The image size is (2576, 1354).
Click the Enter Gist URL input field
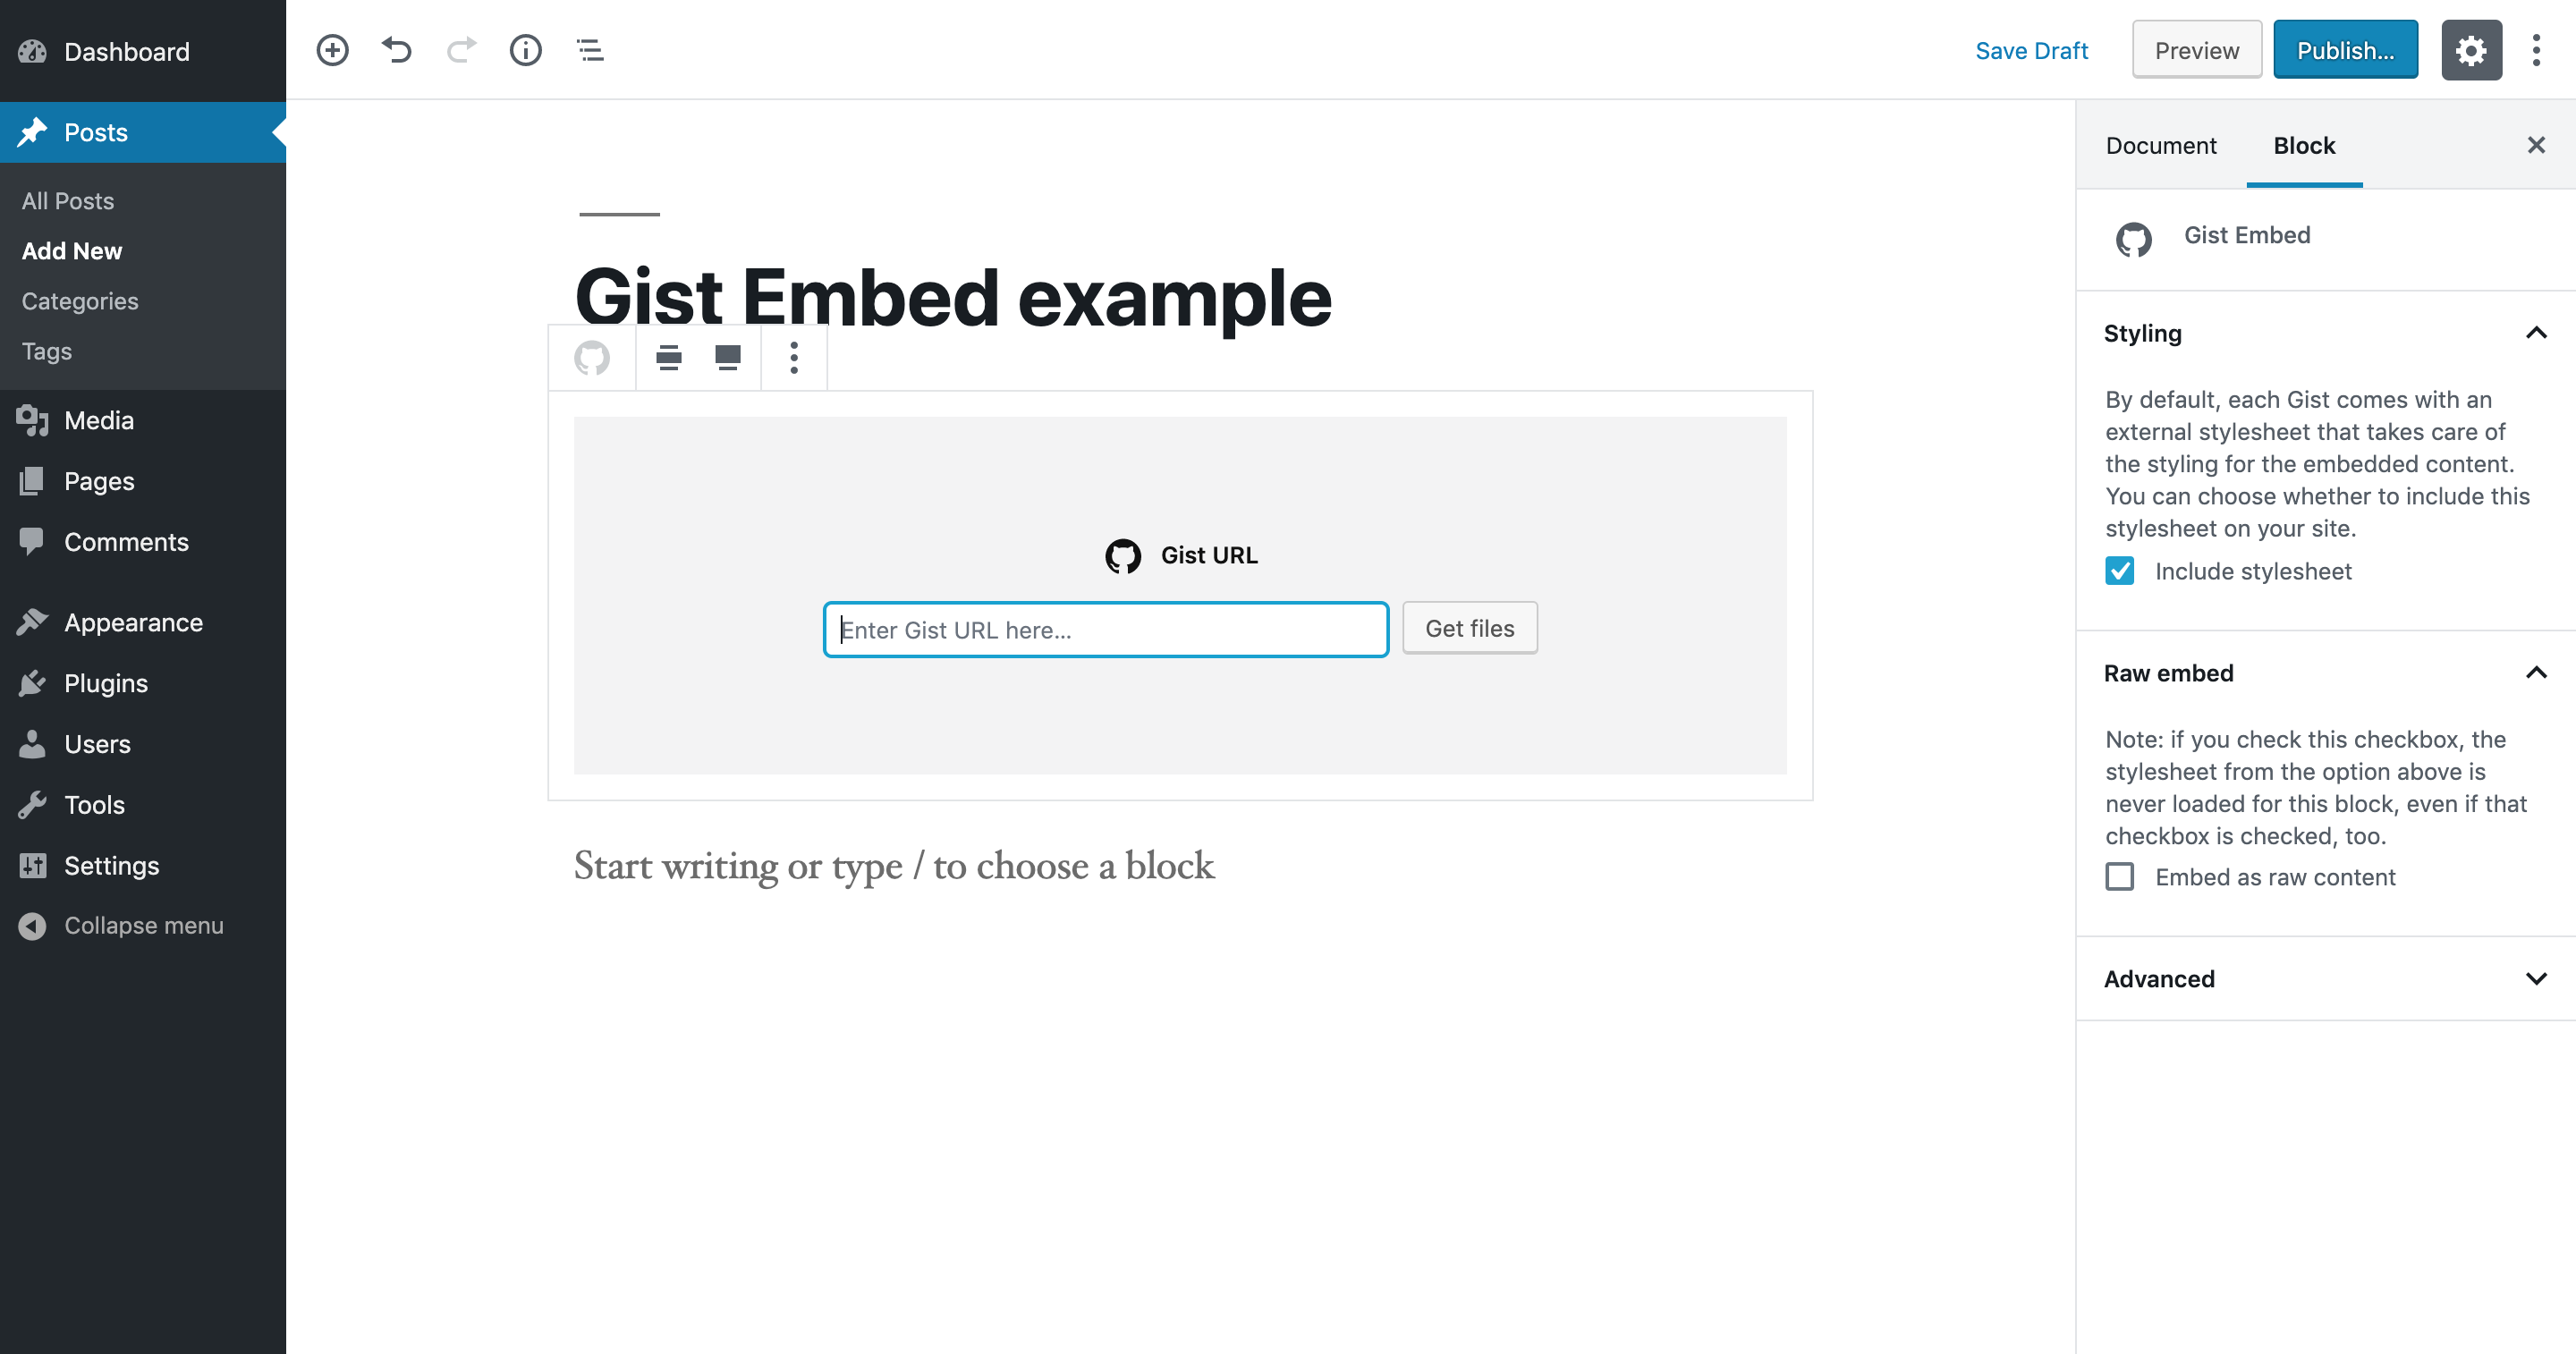pyautogui.click(x=1105, y=630)
